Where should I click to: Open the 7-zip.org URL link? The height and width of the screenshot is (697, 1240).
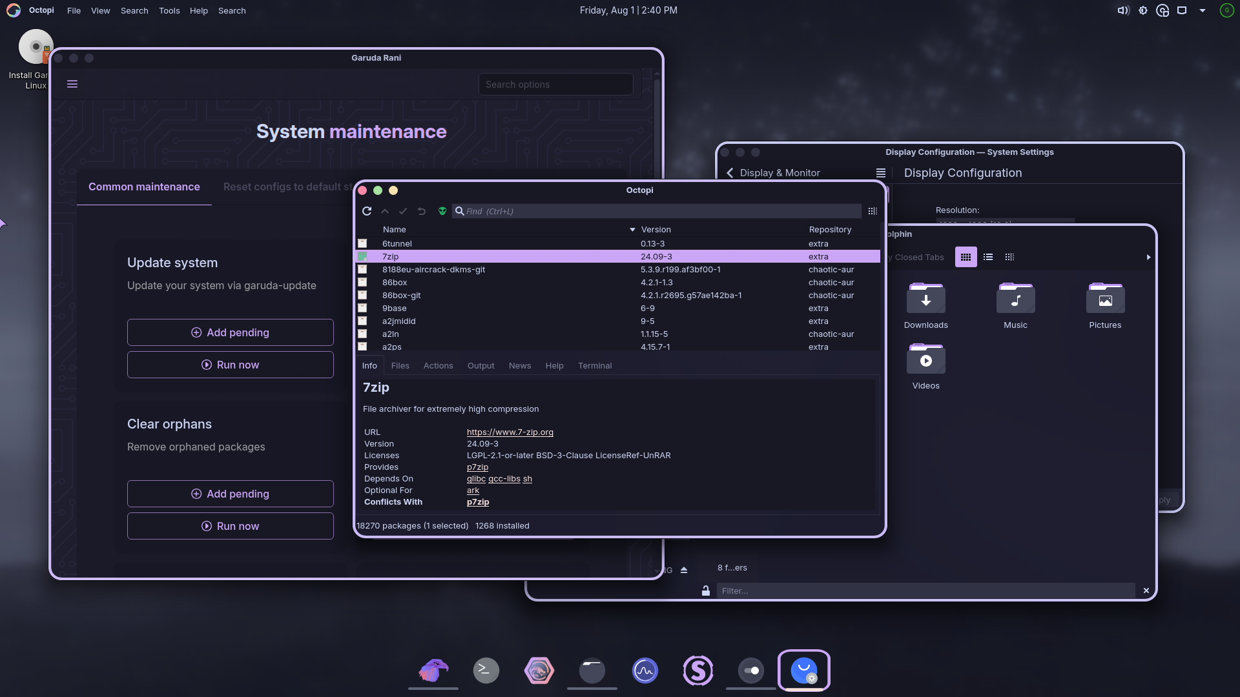point(510,432)
